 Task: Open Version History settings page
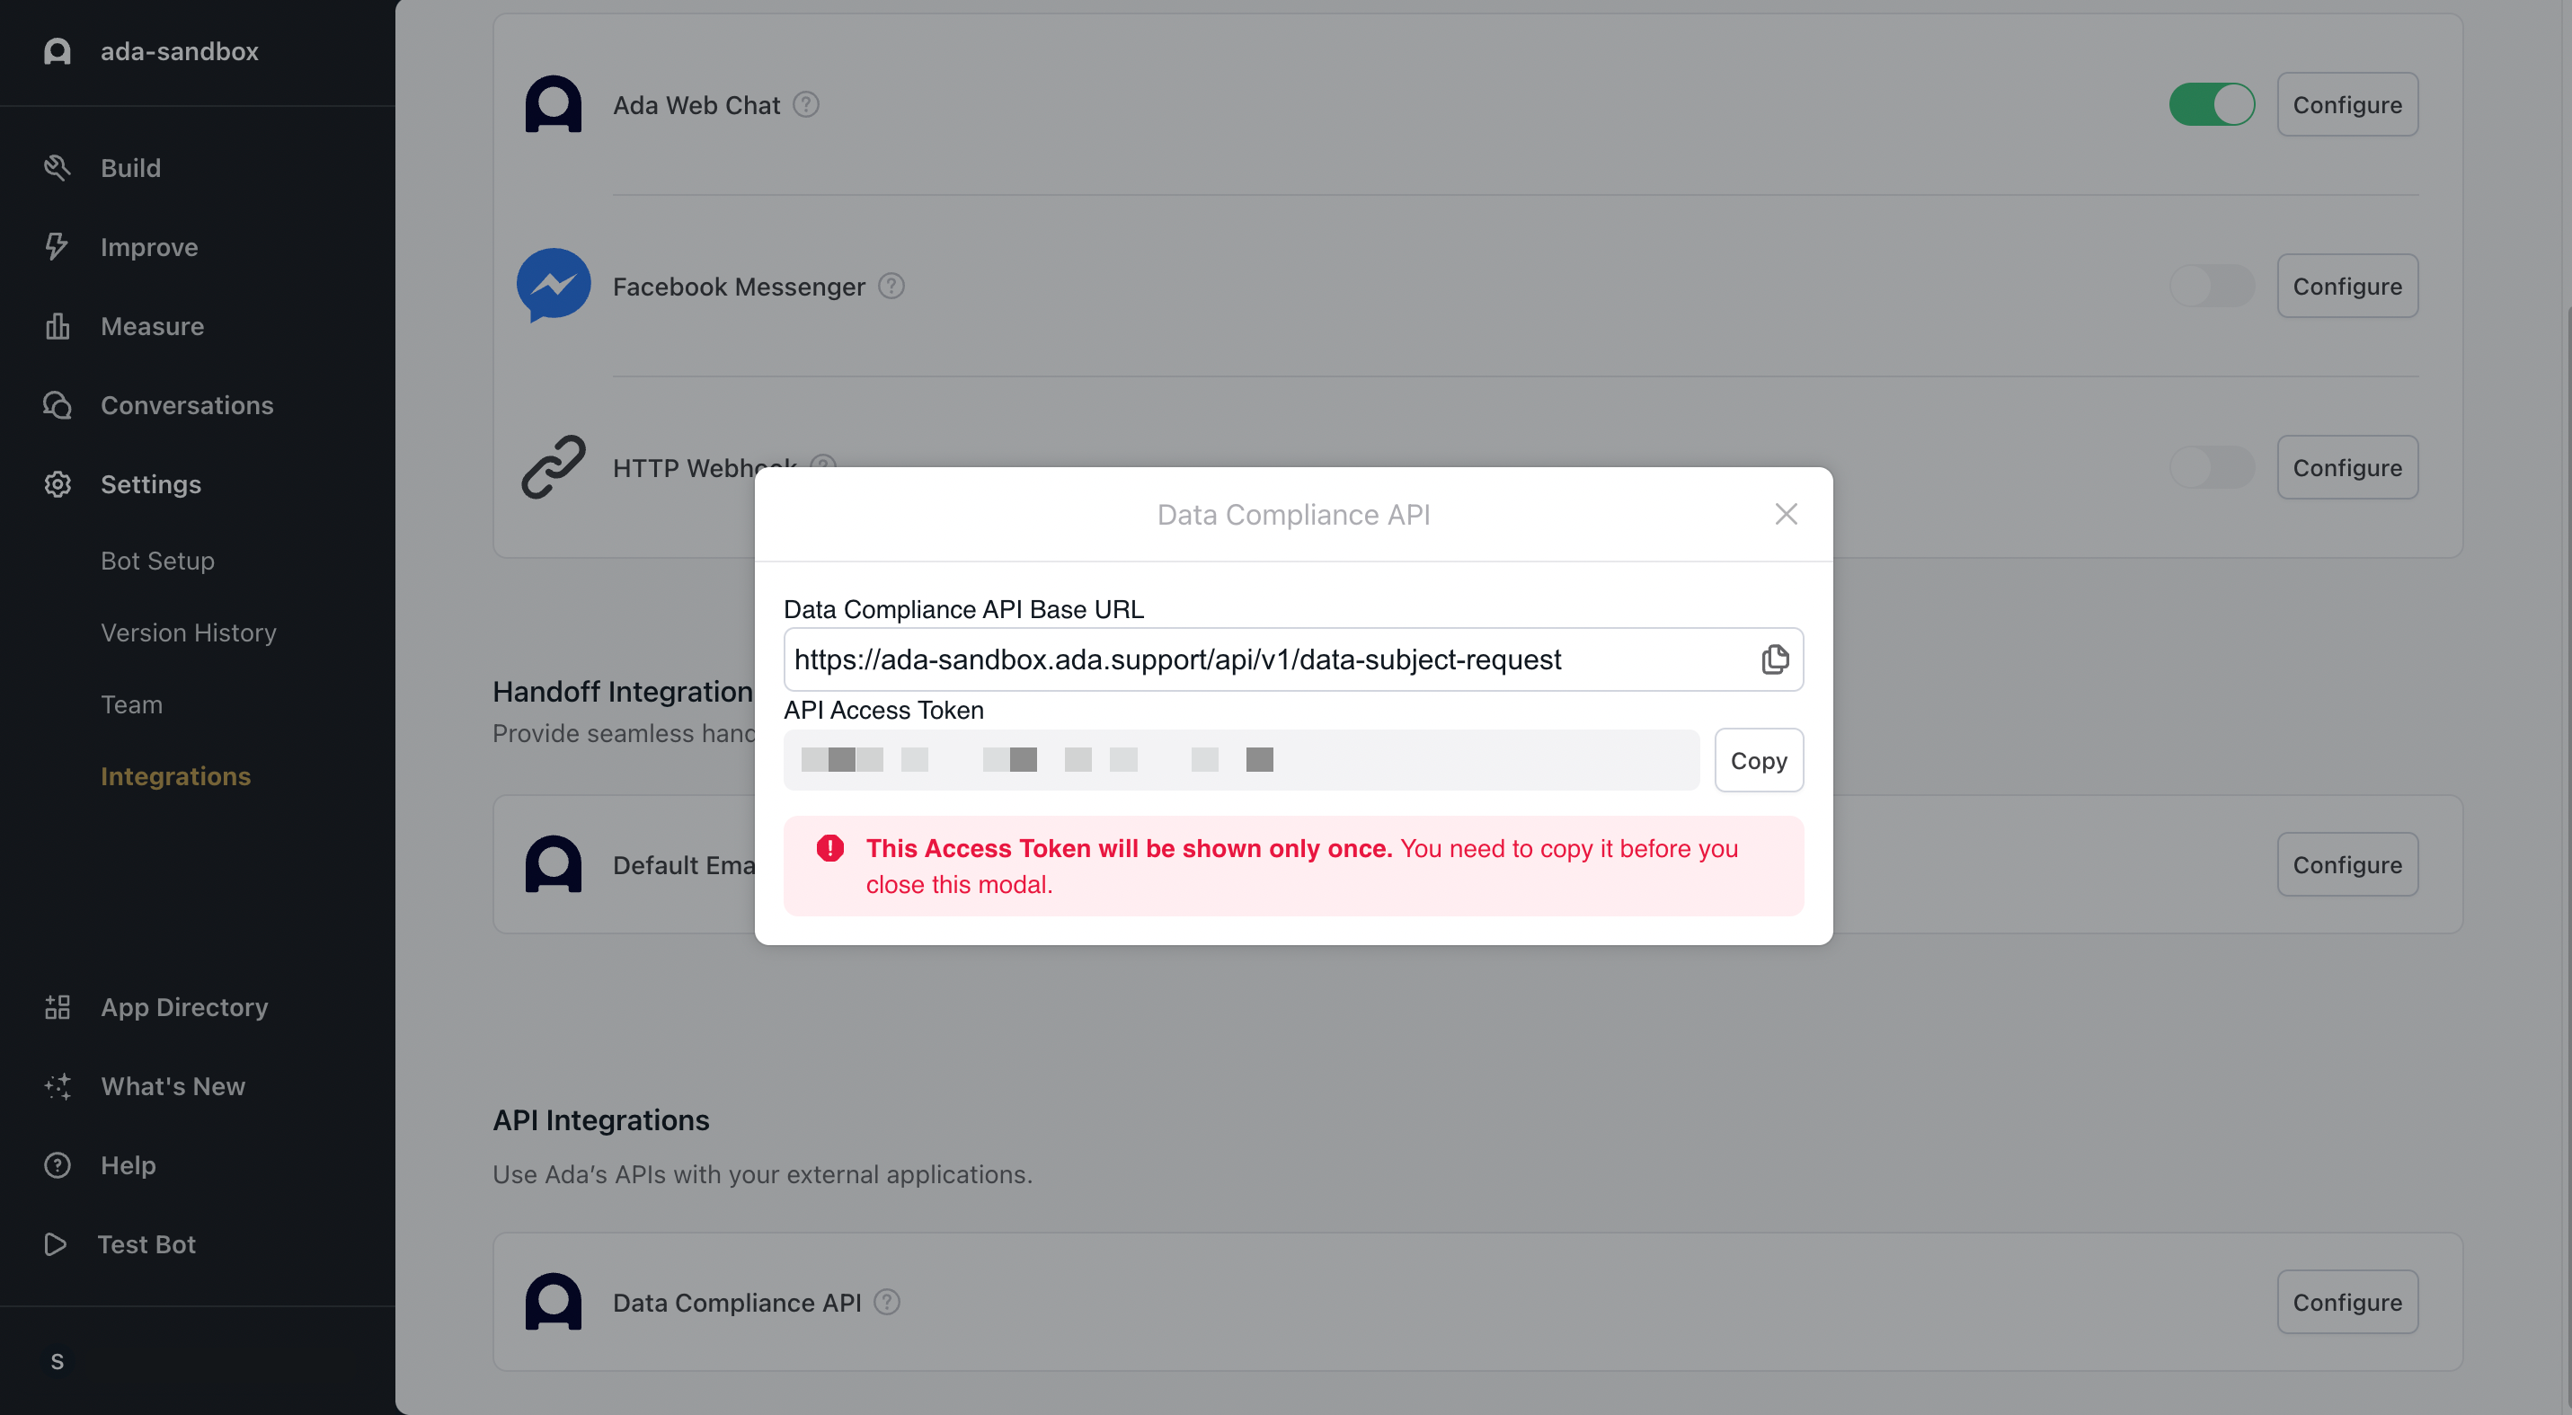tap(189, 632)
